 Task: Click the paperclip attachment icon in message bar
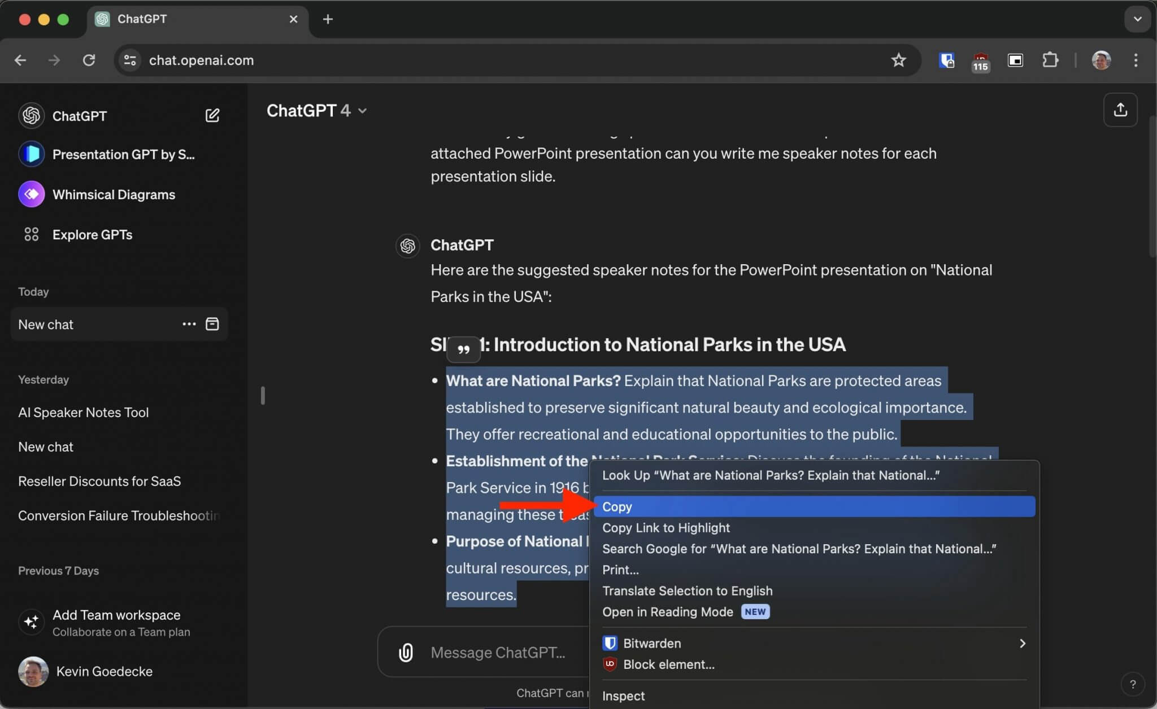(406, 652)
